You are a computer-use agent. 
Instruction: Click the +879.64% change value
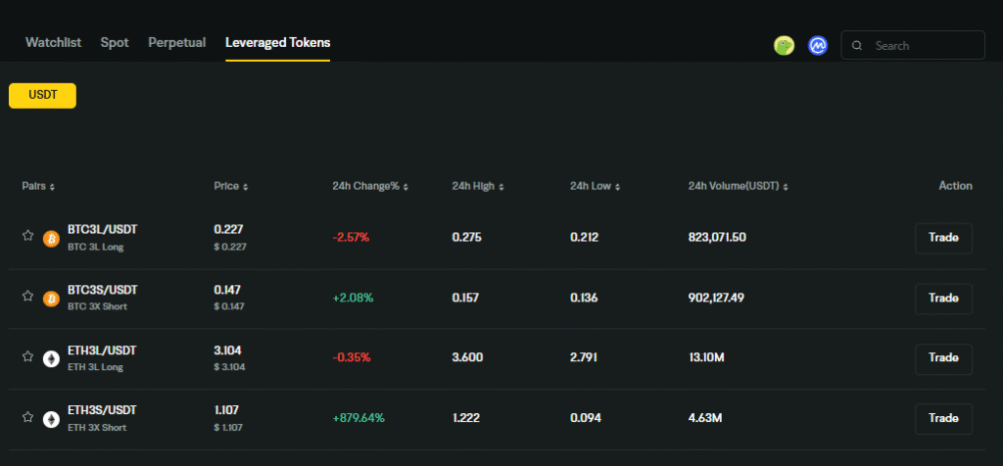click(358, 419)
